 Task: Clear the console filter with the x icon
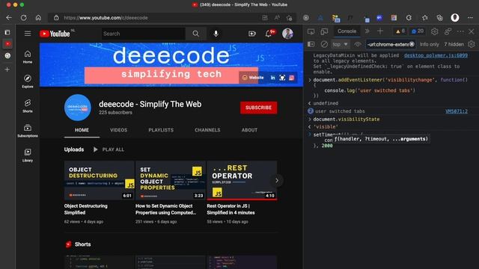[412, 45]
